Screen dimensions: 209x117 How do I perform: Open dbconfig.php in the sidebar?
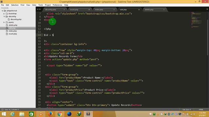click(16, 19)
